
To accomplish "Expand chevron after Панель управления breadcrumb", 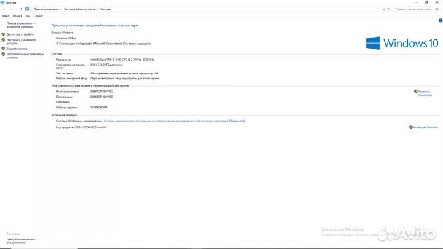I will [x=62, y=9].
